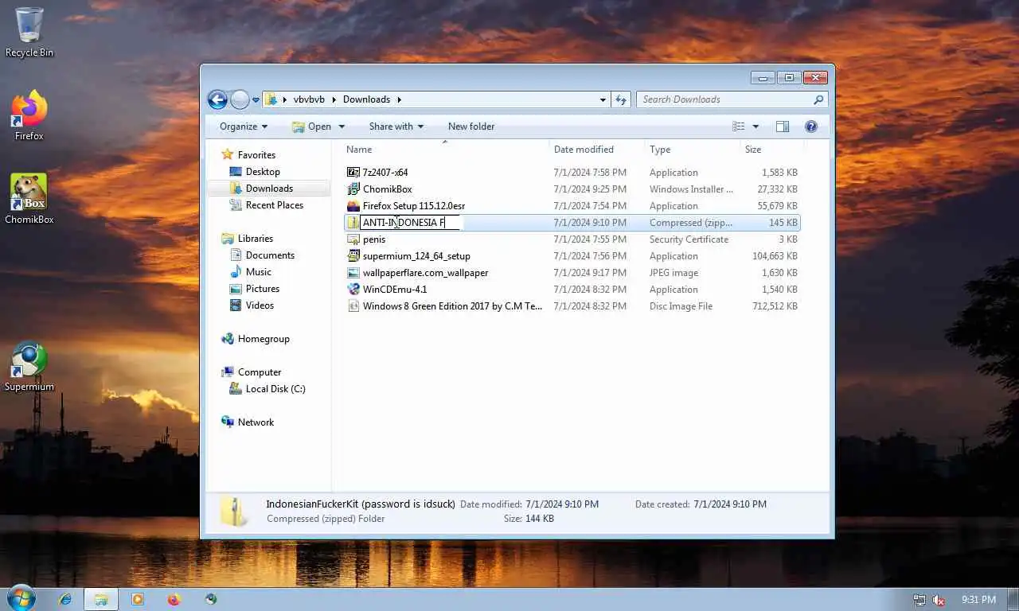Expand the Open button's dropdown arrow
This screenshot has width=1019, height=611.
point(342,126)
